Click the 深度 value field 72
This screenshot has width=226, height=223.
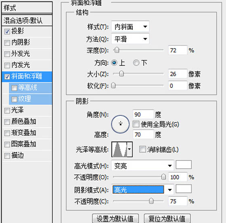point(178,50)
